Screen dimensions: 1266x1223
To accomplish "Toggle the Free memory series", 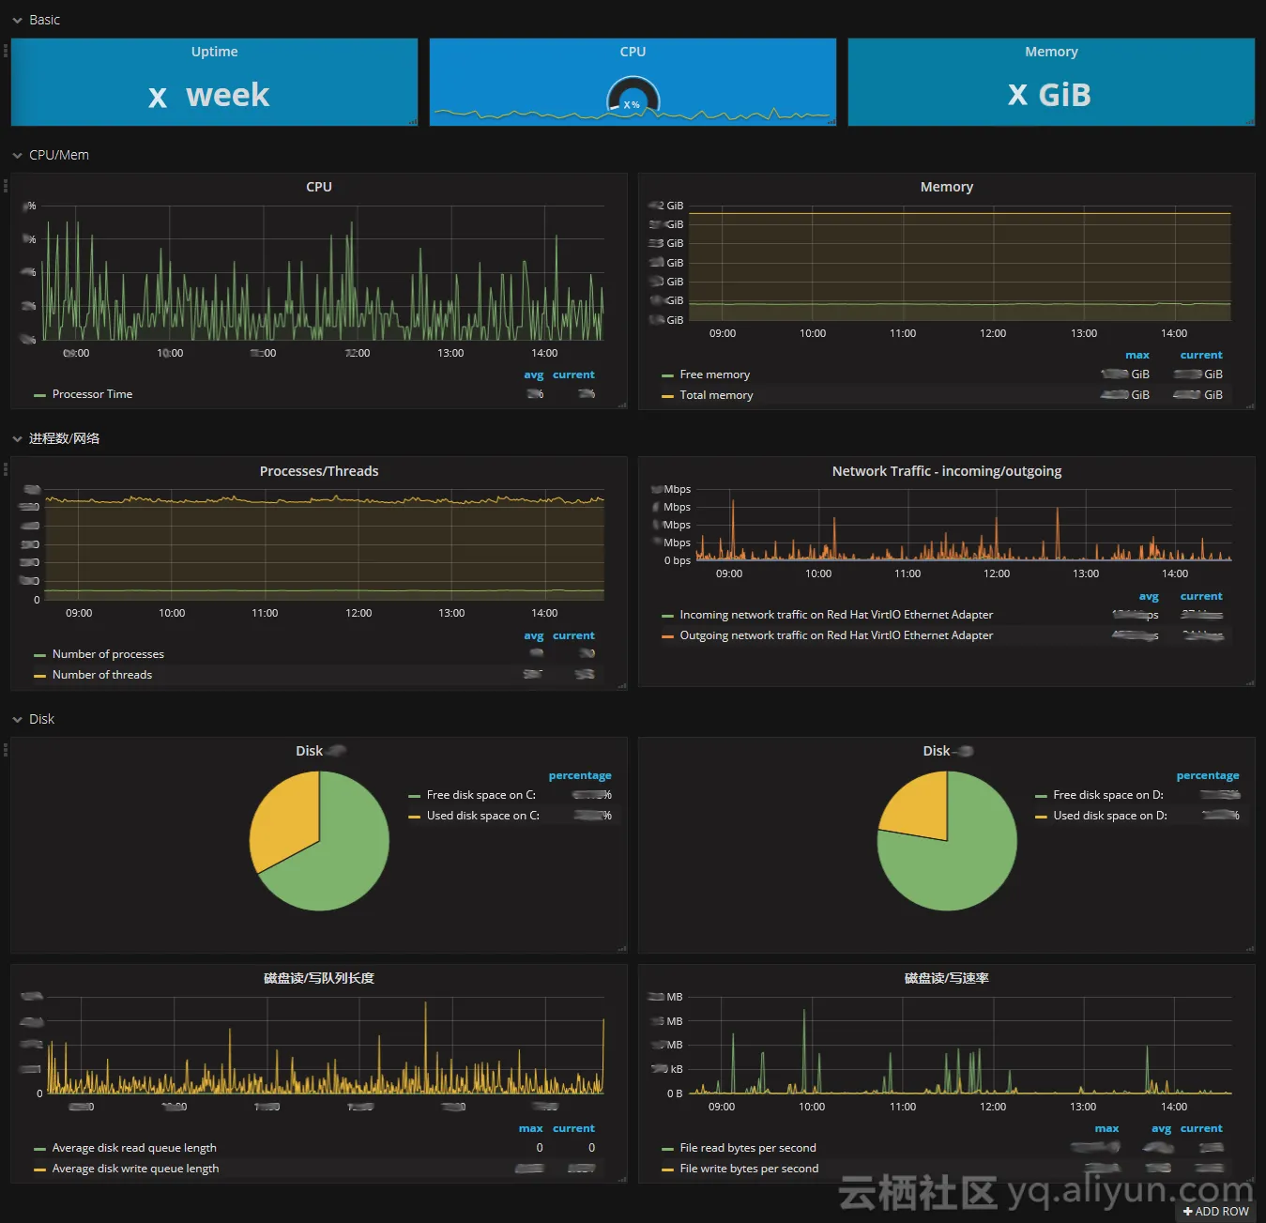I will click(x=714, y=375).
